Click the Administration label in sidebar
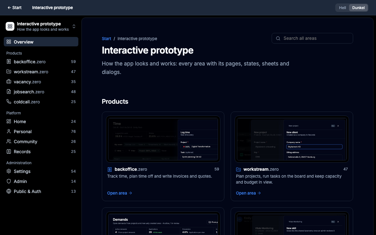 [19, 163]
